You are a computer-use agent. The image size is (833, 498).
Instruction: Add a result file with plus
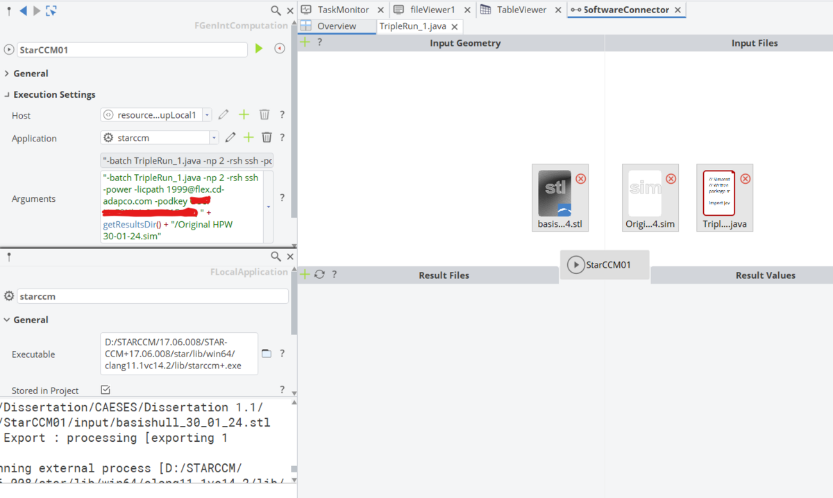[305, 275]
